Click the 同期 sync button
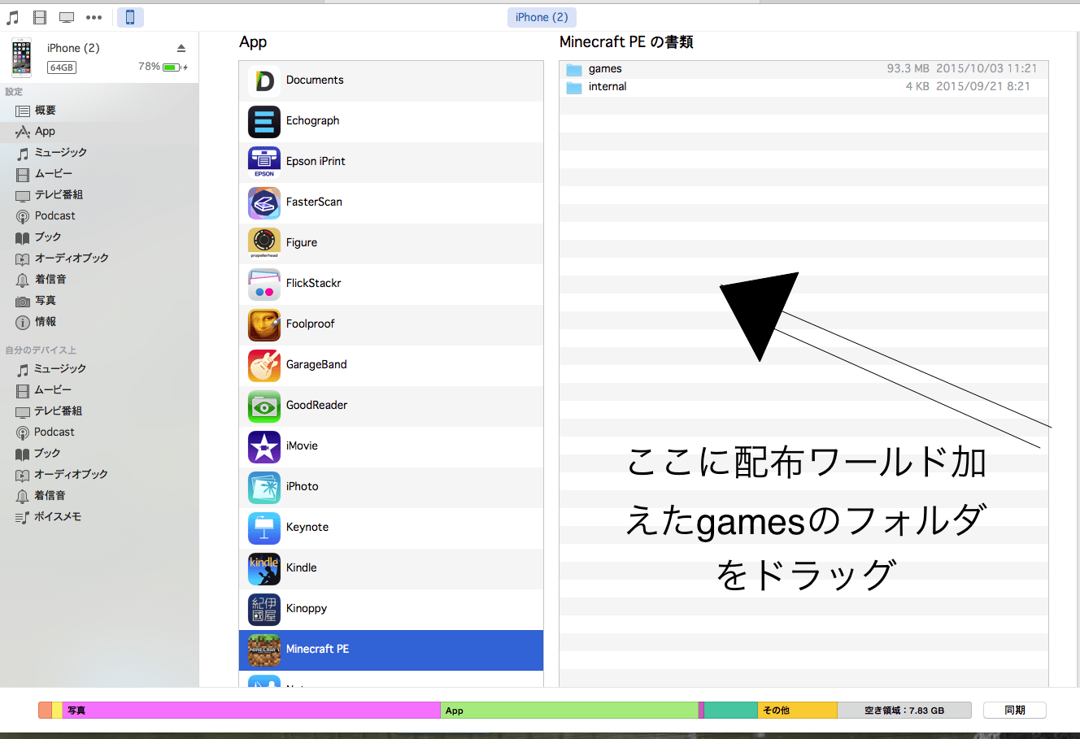 [1014, 710]
